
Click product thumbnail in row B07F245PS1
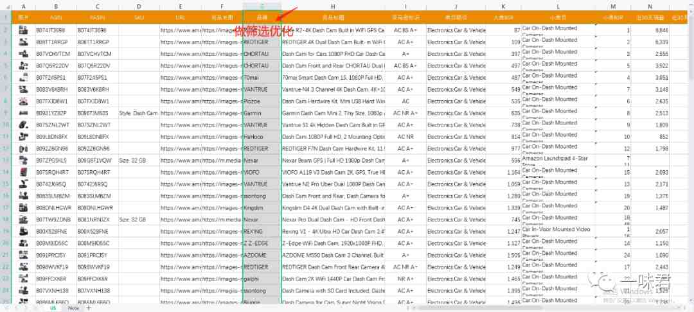(24, 78)
